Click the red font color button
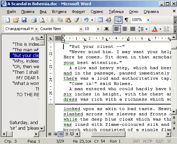Screen dimensions: 177x144 click(155, 29)
